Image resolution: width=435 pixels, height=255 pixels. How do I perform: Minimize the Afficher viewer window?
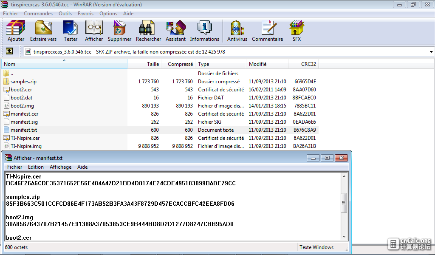coord(314,158)
